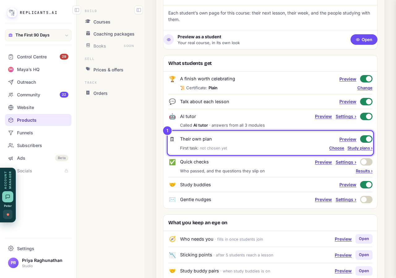396x278 pixels.
Task: Turn off A finish worth celebrating toggle
Action: pos(366,79)
